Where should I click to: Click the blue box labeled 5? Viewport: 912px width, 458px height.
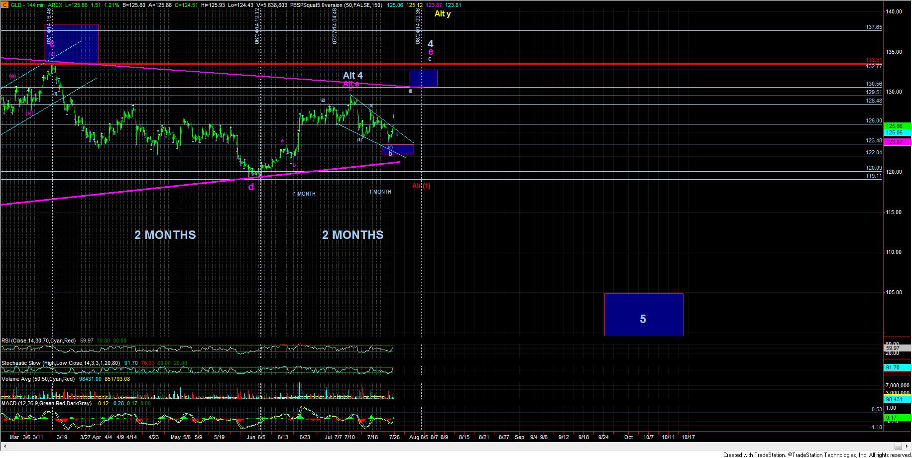coord(643,315)
